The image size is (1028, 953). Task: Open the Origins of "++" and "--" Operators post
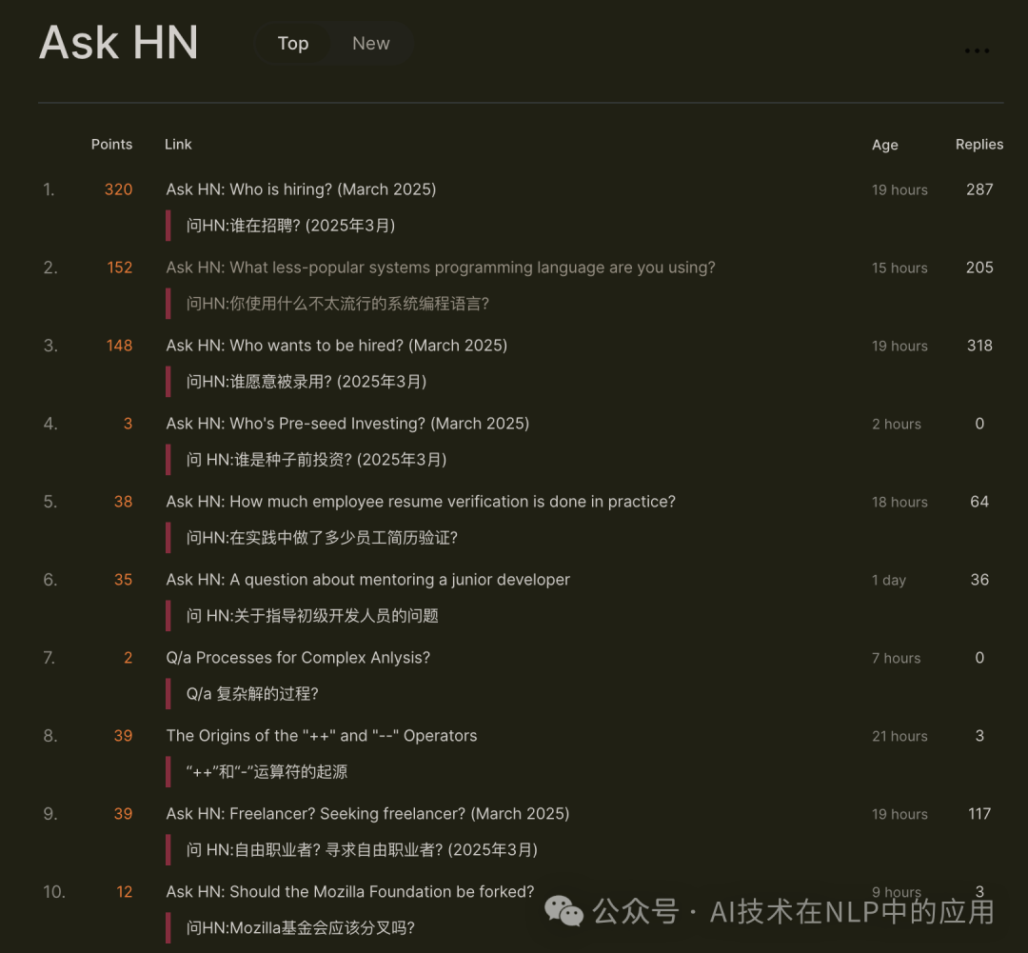pos(322,736)
